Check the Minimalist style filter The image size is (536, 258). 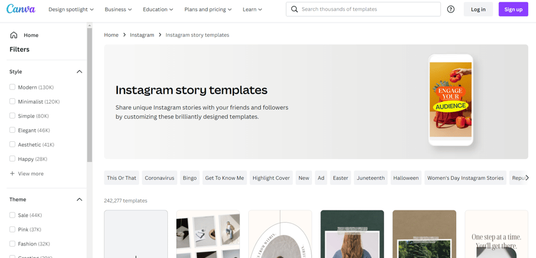pos(13,102)
